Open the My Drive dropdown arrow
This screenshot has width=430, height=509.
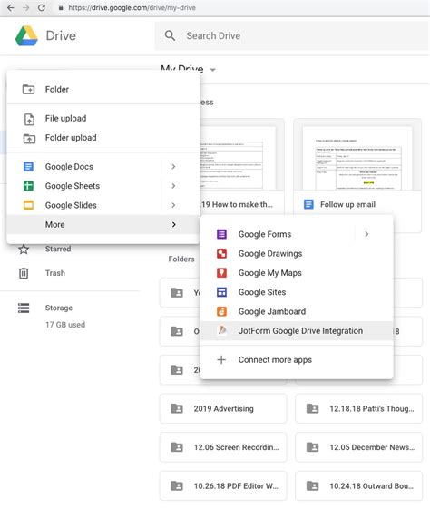point(213,70)
